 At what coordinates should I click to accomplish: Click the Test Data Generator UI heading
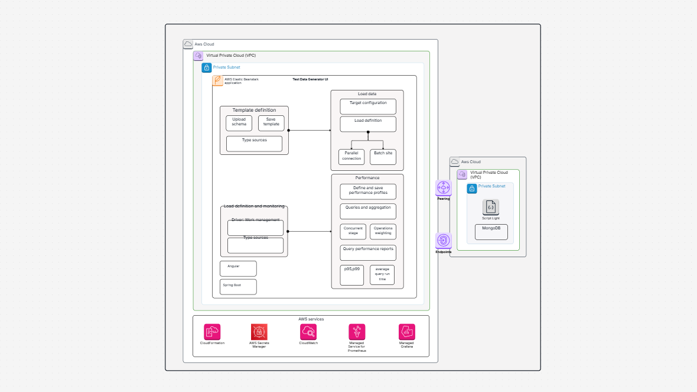(x=310, y=79)
